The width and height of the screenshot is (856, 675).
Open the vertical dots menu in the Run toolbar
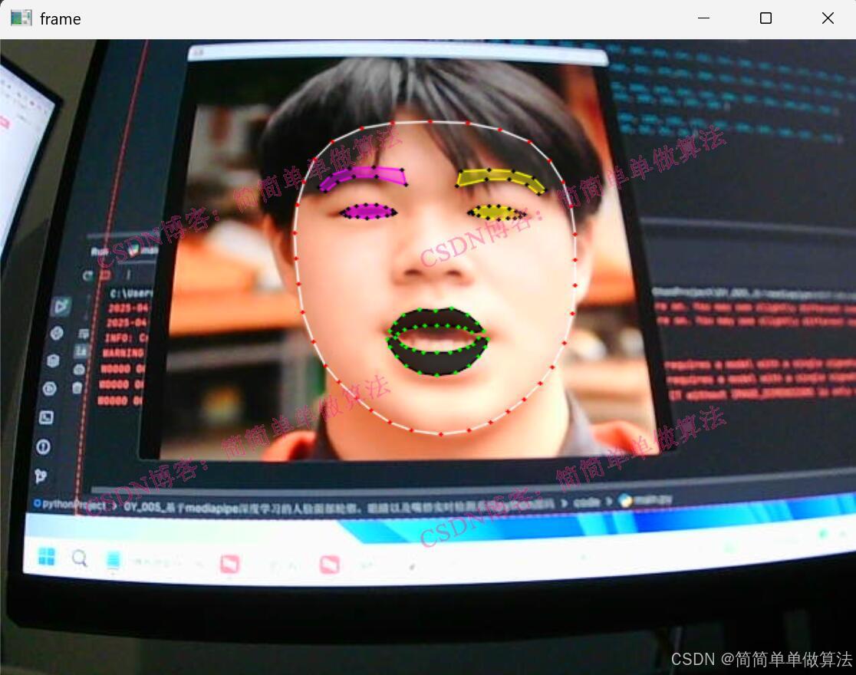[x=128, y=274]
